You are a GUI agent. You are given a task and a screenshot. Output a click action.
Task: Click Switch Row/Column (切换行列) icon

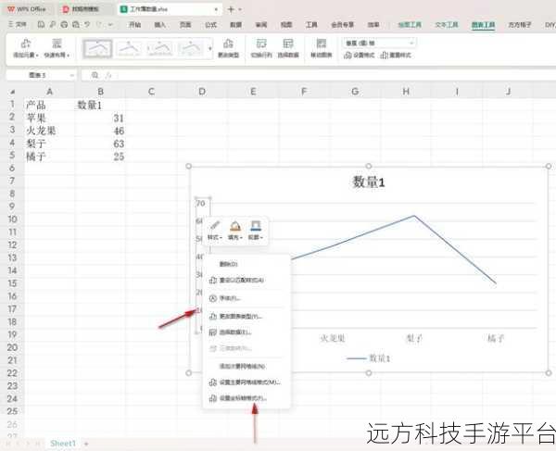(261, 48)
